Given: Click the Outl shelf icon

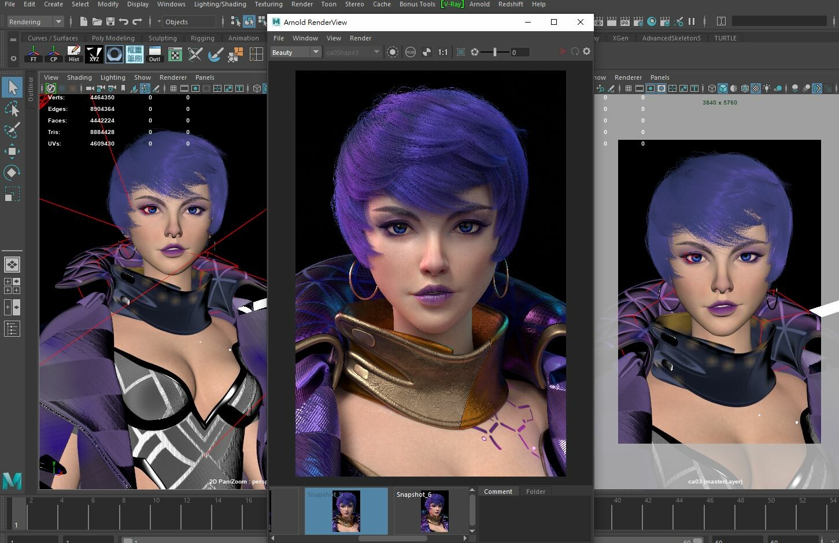Looking at the screenshot, I should click(154, 54).
